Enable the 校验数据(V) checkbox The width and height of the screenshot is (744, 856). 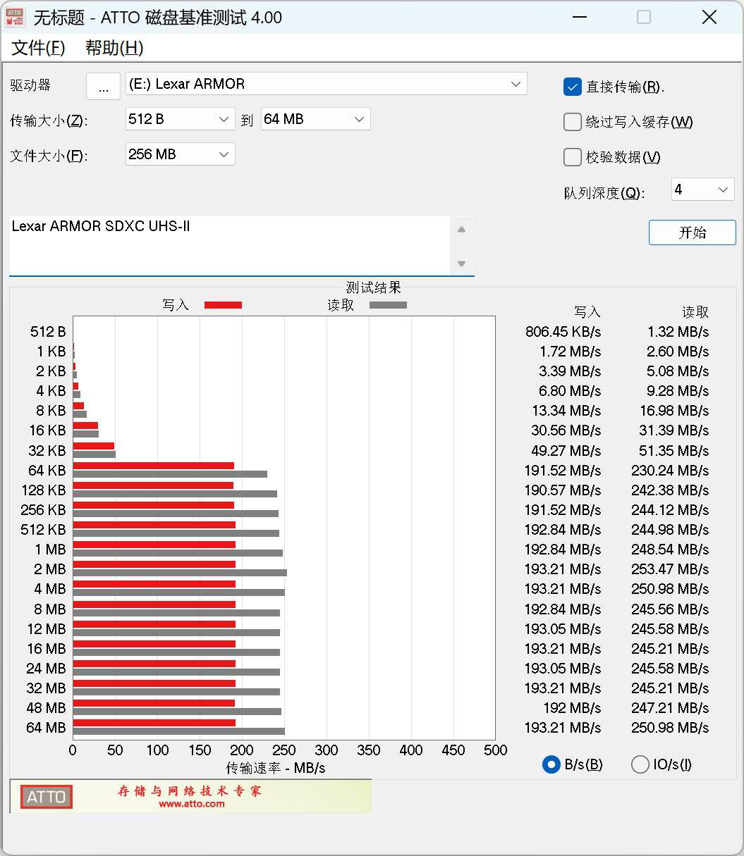[x=572, y=157]
